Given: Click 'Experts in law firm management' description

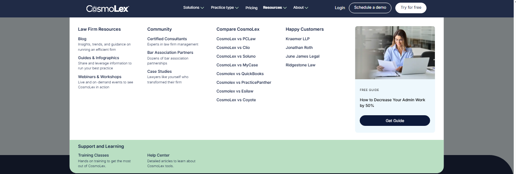Looking at the screenshot, I should (x=173, y=44).
